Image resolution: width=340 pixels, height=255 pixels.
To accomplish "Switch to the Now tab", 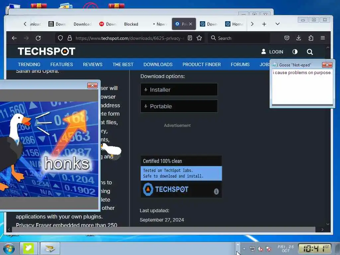I will click(x=159, y=24).
